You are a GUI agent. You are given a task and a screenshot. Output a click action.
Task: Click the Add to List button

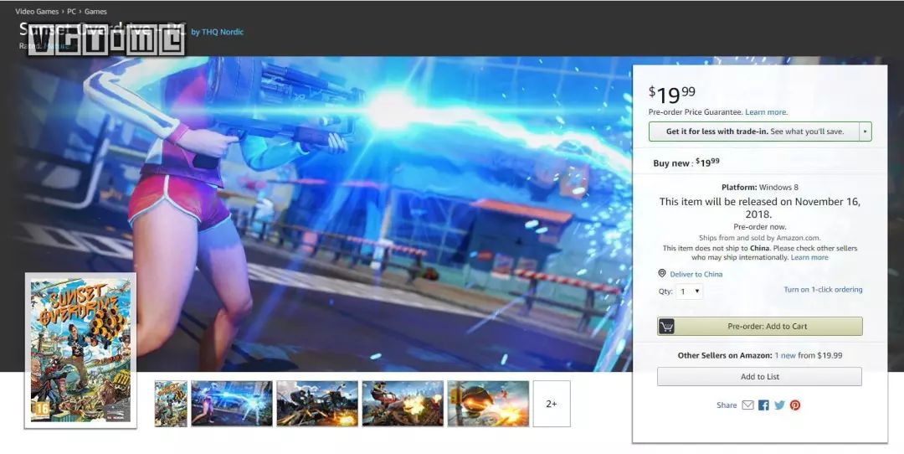pyautogui.click(x=759, y=377)
